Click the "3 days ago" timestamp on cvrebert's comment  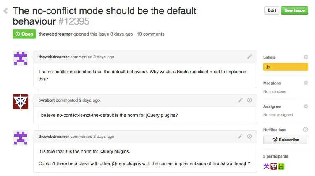(x=89, y=101)
